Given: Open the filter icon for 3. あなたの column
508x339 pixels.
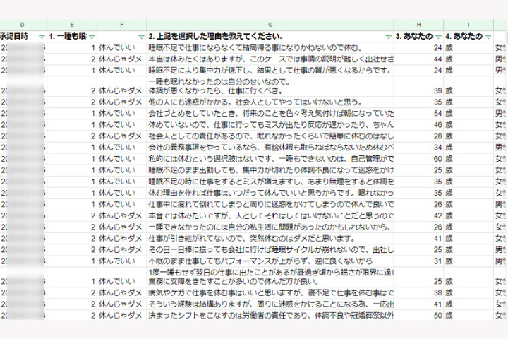Looking at the screenshot, I should 437,36.
